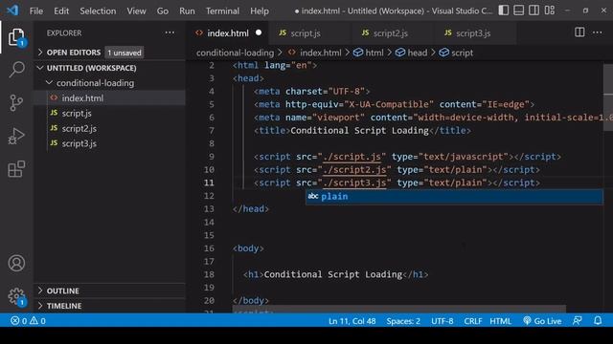Click CRLF end-of-line setting
Image resolution: width=613 pixels, height=344 pixels.
point(472,321)
